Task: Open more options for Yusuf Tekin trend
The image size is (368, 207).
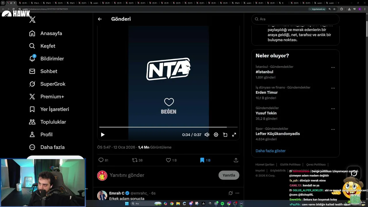Action: (333, 109)
